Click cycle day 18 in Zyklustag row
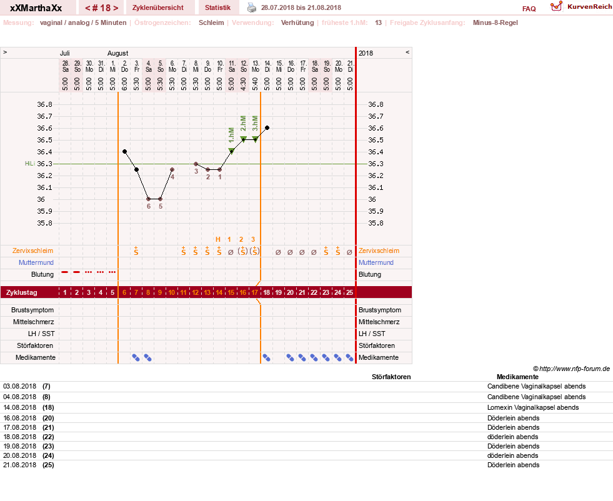Viewport: 613px width, 501px height. (267, 292)
